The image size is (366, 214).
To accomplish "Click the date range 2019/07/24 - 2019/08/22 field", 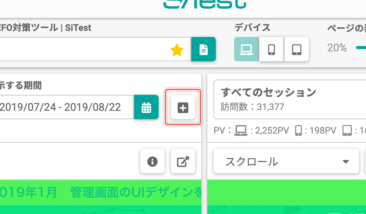I will coord(67,107).
